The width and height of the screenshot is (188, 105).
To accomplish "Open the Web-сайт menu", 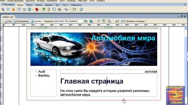I will (x=82, y=1).
